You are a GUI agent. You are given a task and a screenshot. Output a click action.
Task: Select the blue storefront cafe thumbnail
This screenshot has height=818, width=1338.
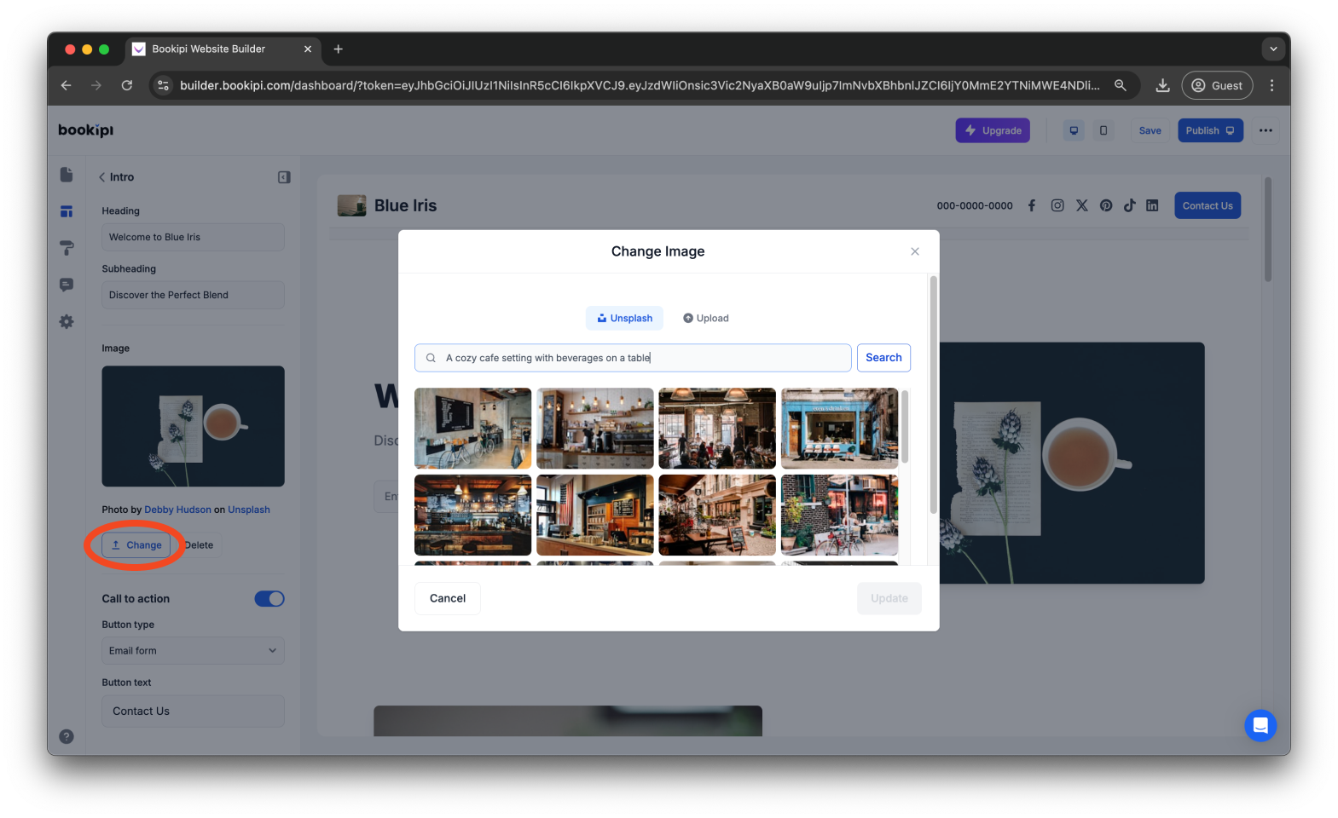pos(839,429)
